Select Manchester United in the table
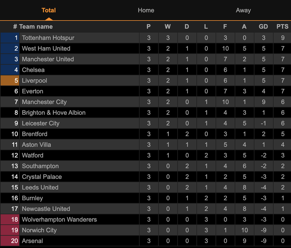The width and height of the screenshot is (291, 248). pos(48,59)
